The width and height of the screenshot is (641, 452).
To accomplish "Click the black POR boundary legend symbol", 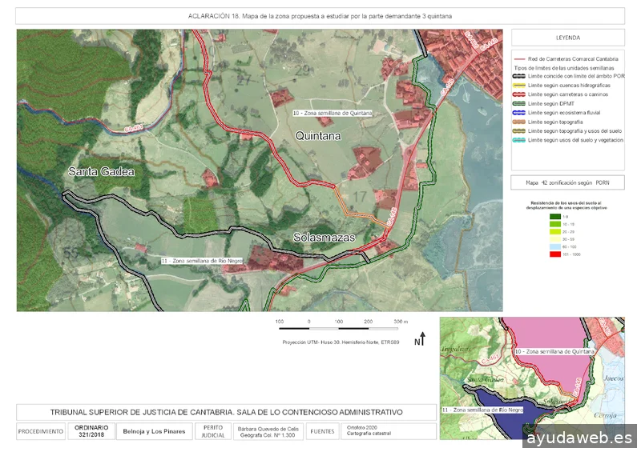I will pyautogui.click(x=519, y=76).
